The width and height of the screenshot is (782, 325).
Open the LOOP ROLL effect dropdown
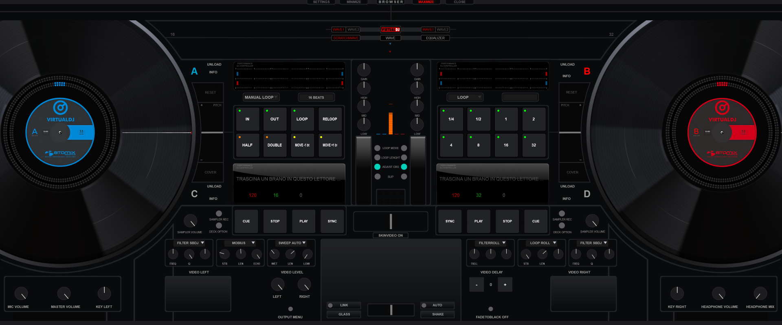pos(543,243)
